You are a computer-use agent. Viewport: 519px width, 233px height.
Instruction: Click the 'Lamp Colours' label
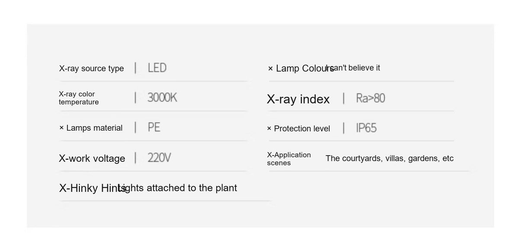305,68
